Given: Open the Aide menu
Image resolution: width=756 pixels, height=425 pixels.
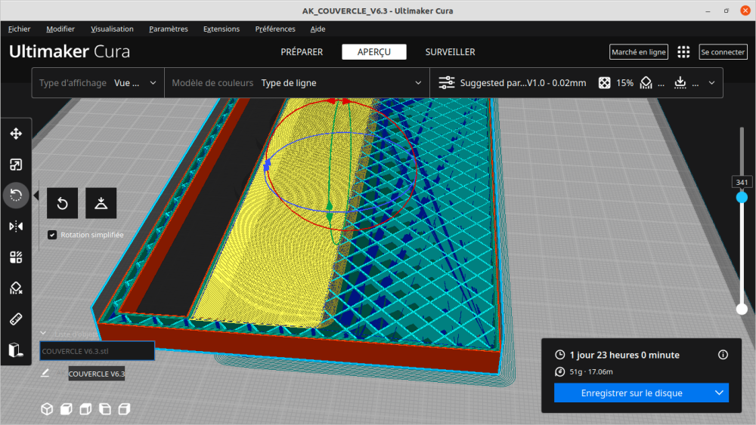Looking at the screenshot, I should tap(318, 29).
